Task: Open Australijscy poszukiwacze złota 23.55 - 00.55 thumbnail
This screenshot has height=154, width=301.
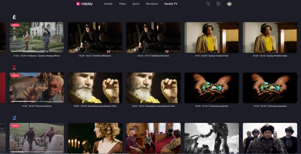Action: point(153,88)
